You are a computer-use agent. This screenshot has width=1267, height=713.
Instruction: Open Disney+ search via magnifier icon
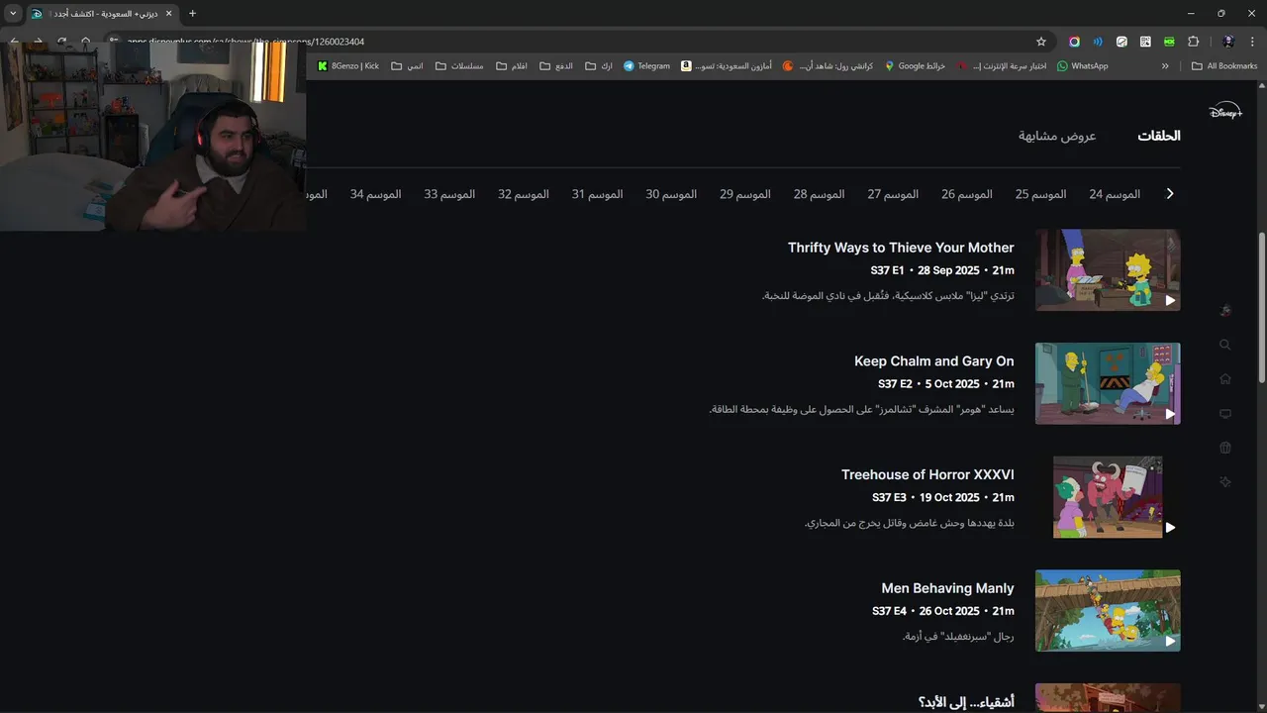click(1225, 345)
